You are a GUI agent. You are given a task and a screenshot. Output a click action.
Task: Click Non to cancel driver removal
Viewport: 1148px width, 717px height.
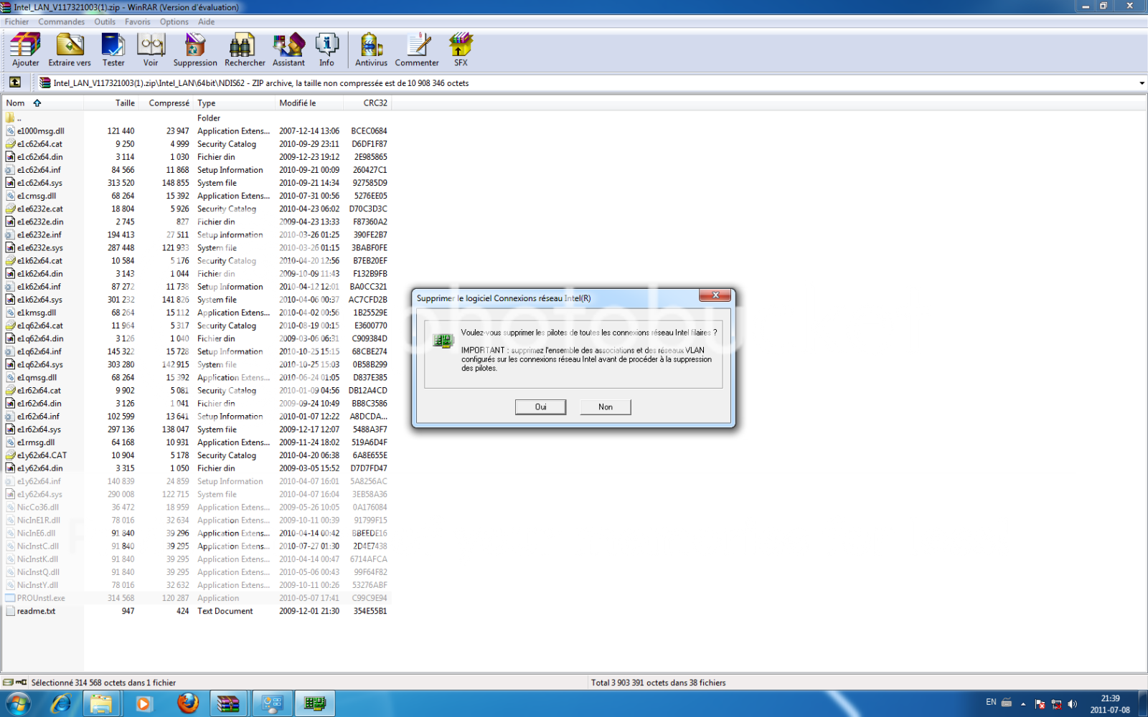(x=606, y=407)
